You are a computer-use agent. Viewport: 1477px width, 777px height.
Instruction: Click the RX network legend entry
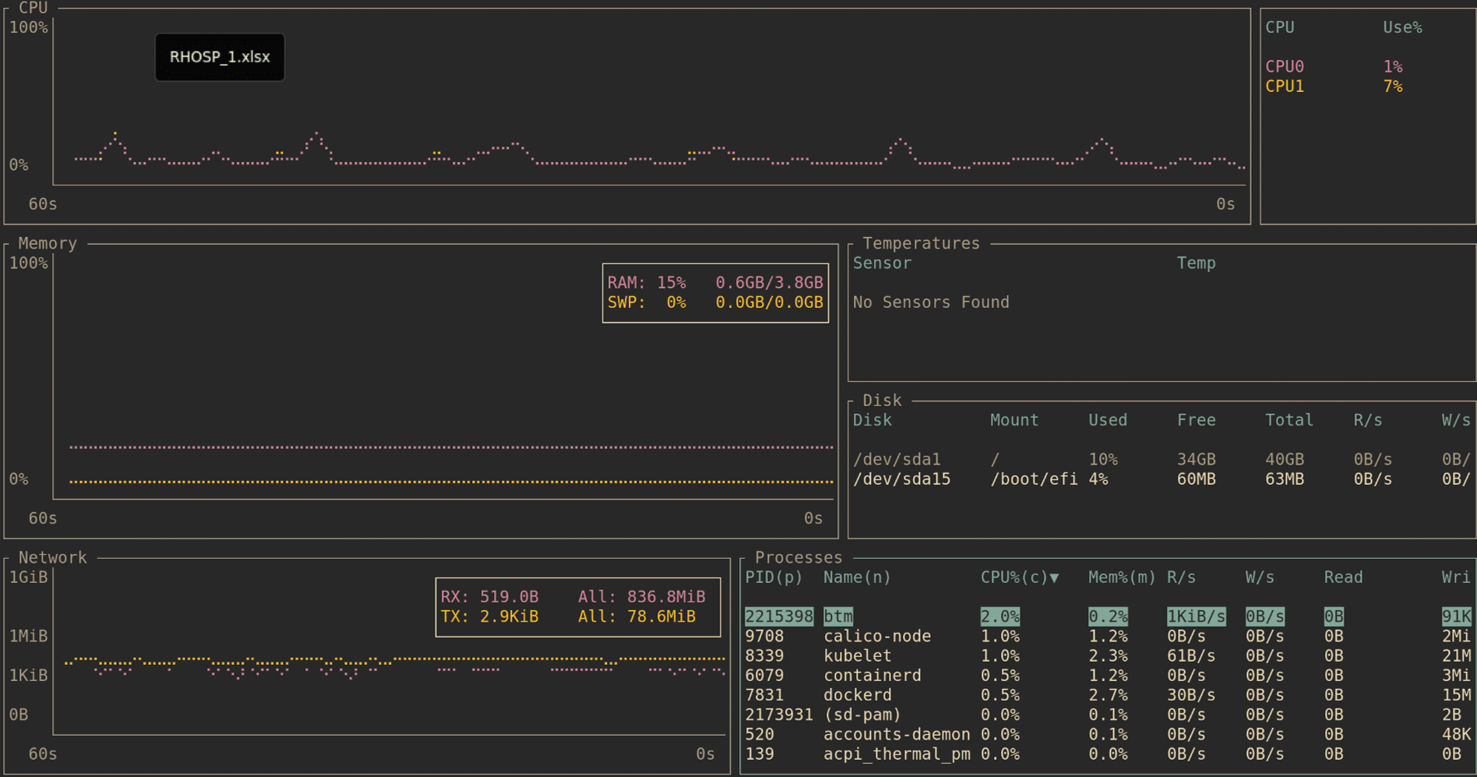tap(489, 597)
